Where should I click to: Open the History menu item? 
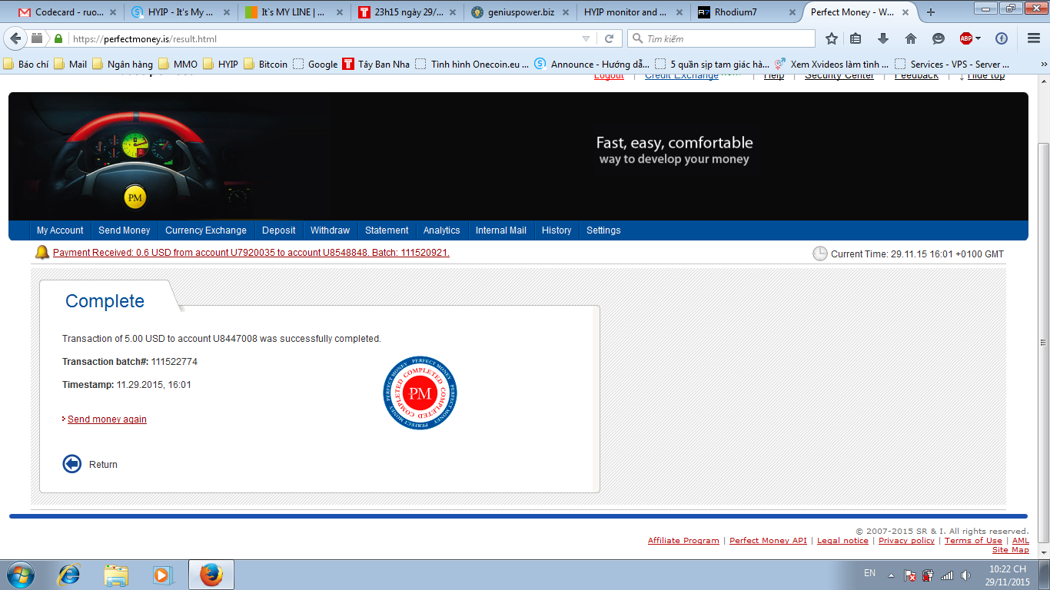point(557,230)
